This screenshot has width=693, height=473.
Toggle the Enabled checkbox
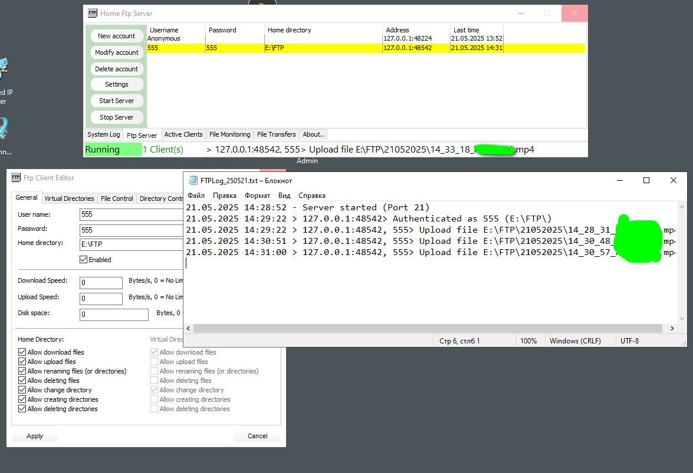pos(83,259)
